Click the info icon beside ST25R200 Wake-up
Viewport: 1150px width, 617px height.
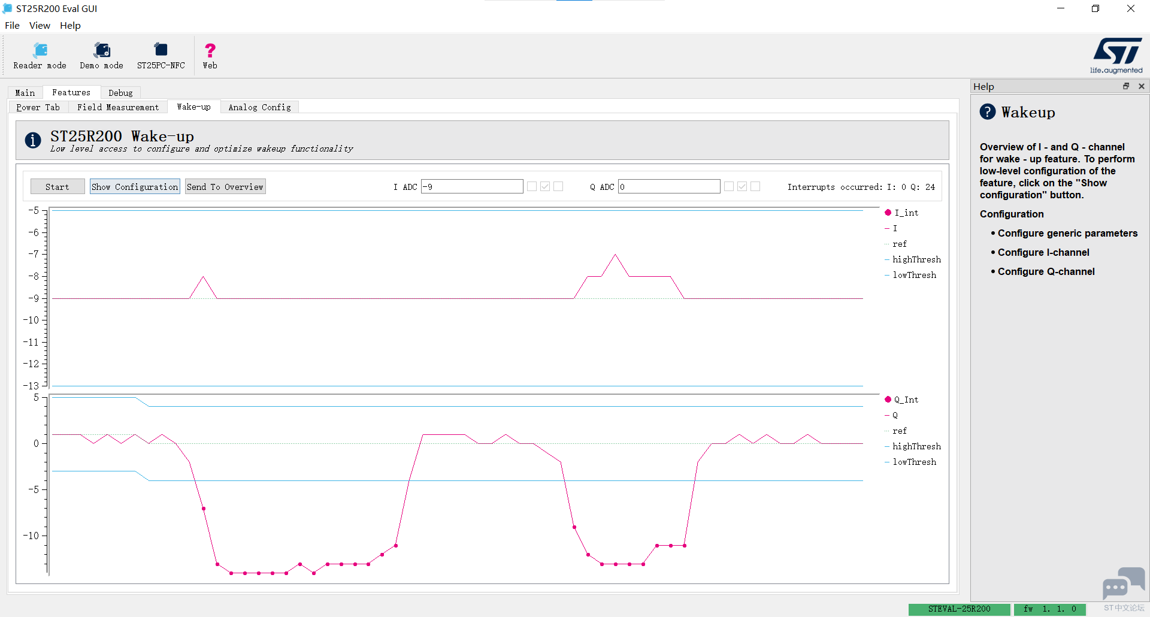33,140
